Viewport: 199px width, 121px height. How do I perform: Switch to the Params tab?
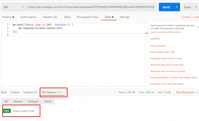click(8, 17)
